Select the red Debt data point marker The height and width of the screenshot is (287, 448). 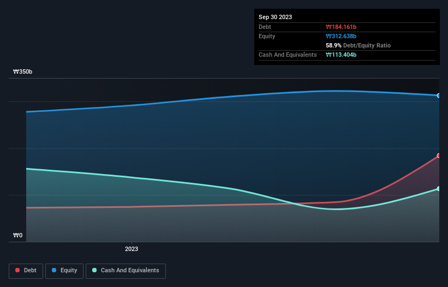[439, 156]
